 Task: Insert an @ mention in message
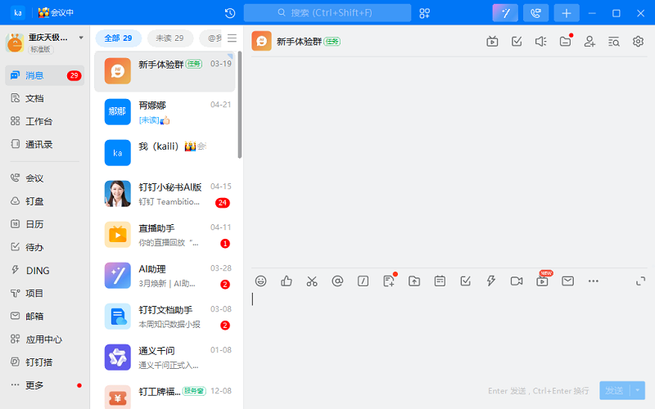[x=337, y=281]
